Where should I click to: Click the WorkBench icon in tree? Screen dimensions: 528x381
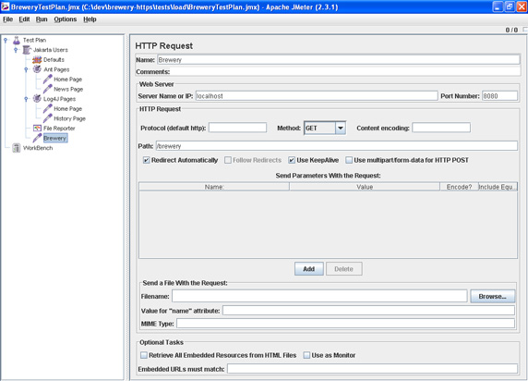click(17, 148)
